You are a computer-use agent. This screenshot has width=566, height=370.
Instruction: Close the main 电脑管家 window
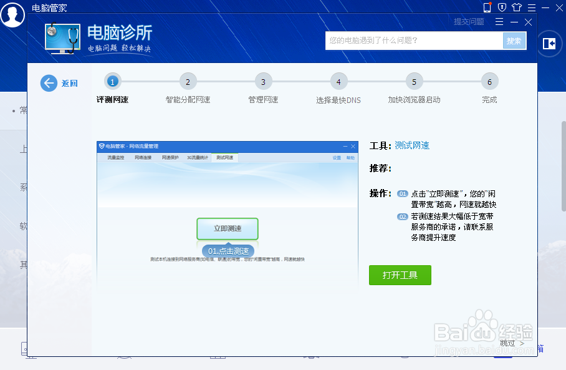559,7
